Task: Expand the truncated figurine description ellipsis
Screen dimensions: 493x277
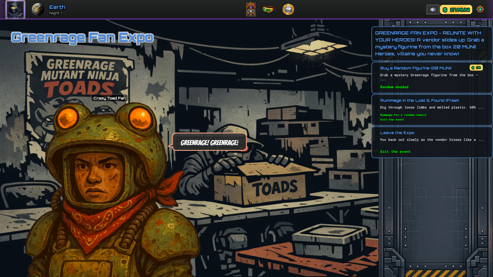Action: click(383, 80)
